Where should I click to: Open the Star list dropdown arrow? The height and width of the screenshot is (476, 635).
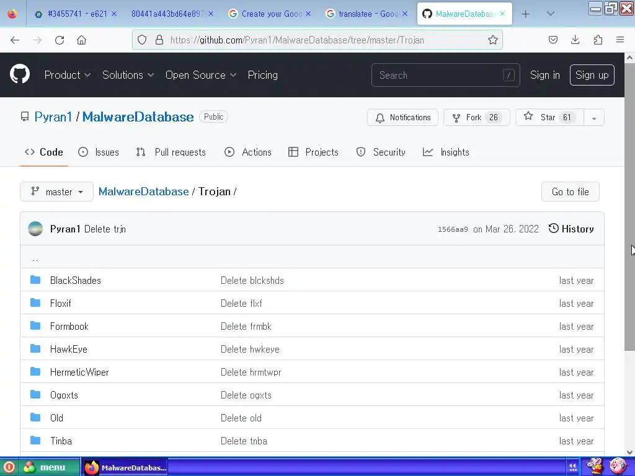click(x=594, y=118)
